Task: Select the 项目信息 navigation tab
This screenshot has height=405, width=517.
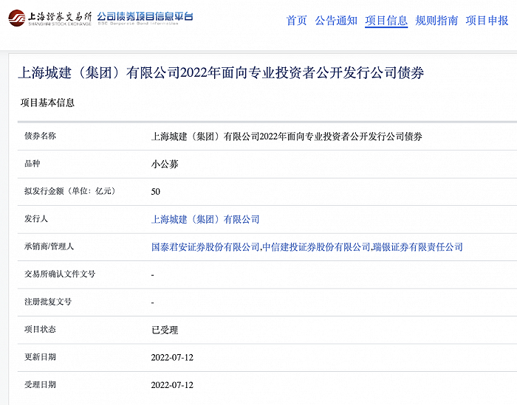Action: 386,21
